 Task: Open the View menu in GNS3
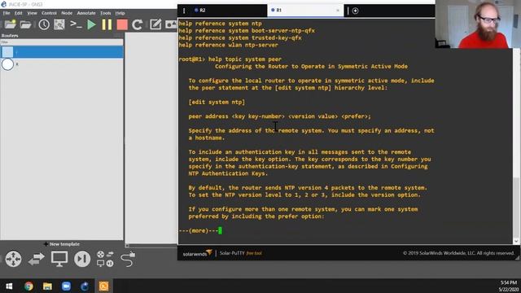pos(32,13)
